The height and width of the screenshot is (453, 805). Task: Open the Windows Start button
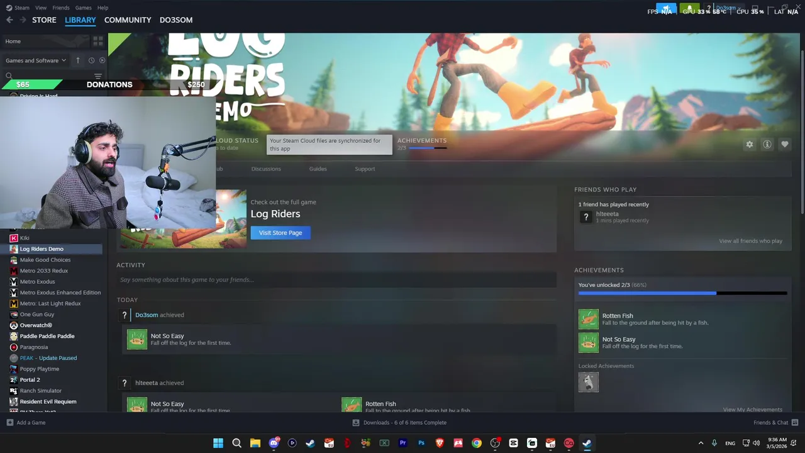(x=218, y=443)
